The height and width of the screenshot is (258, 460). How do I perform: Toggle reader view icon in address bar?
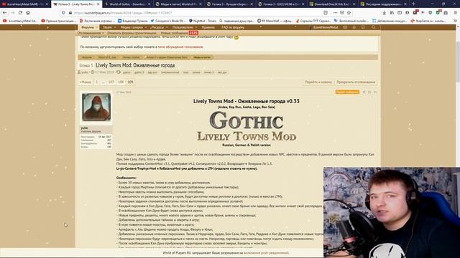point(326,13)
